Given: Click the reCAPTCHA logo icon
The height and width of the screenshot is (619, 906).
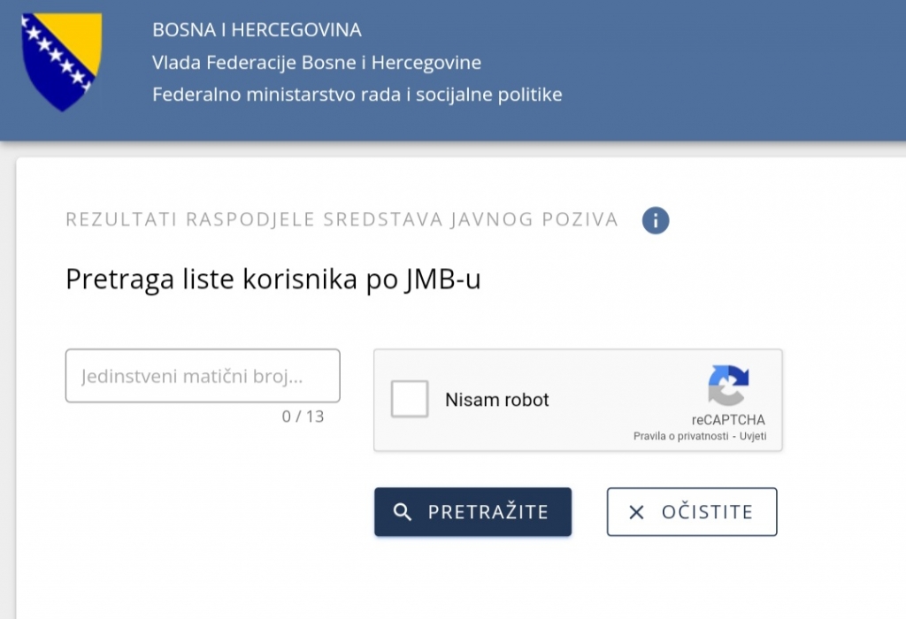Looking at the screenshot, I should pyautogui.click(x=728, y=386).
